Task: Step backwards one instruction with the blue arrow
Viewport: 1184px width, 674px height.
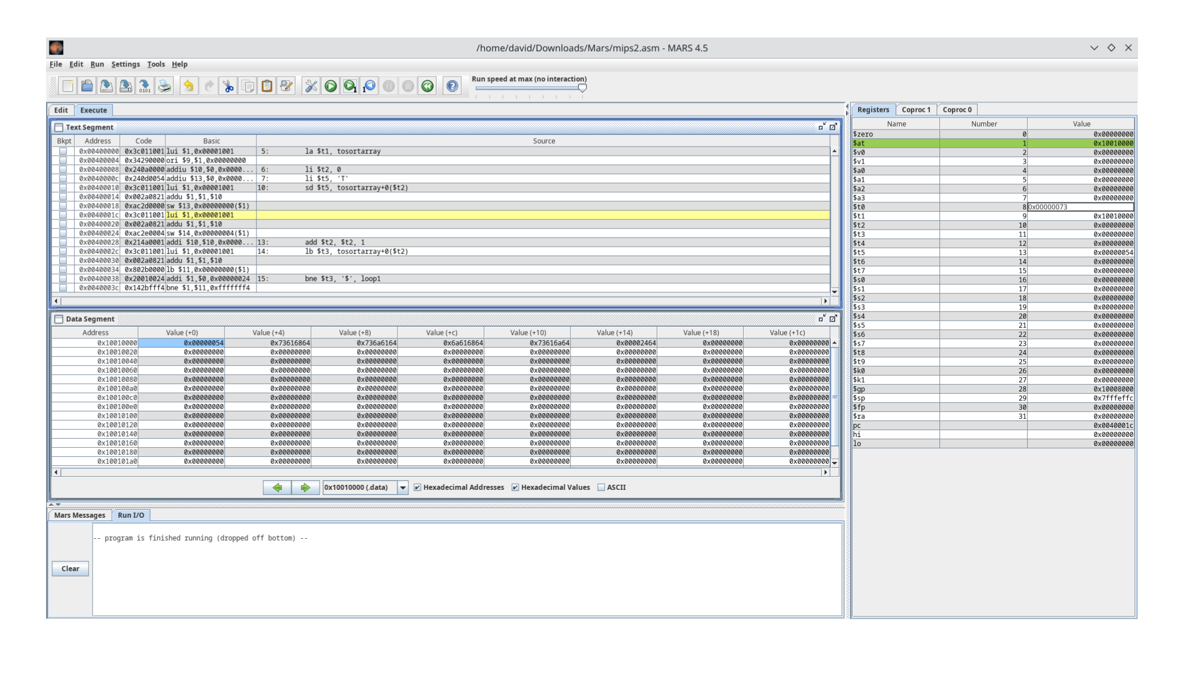Action: pos(369,86)
